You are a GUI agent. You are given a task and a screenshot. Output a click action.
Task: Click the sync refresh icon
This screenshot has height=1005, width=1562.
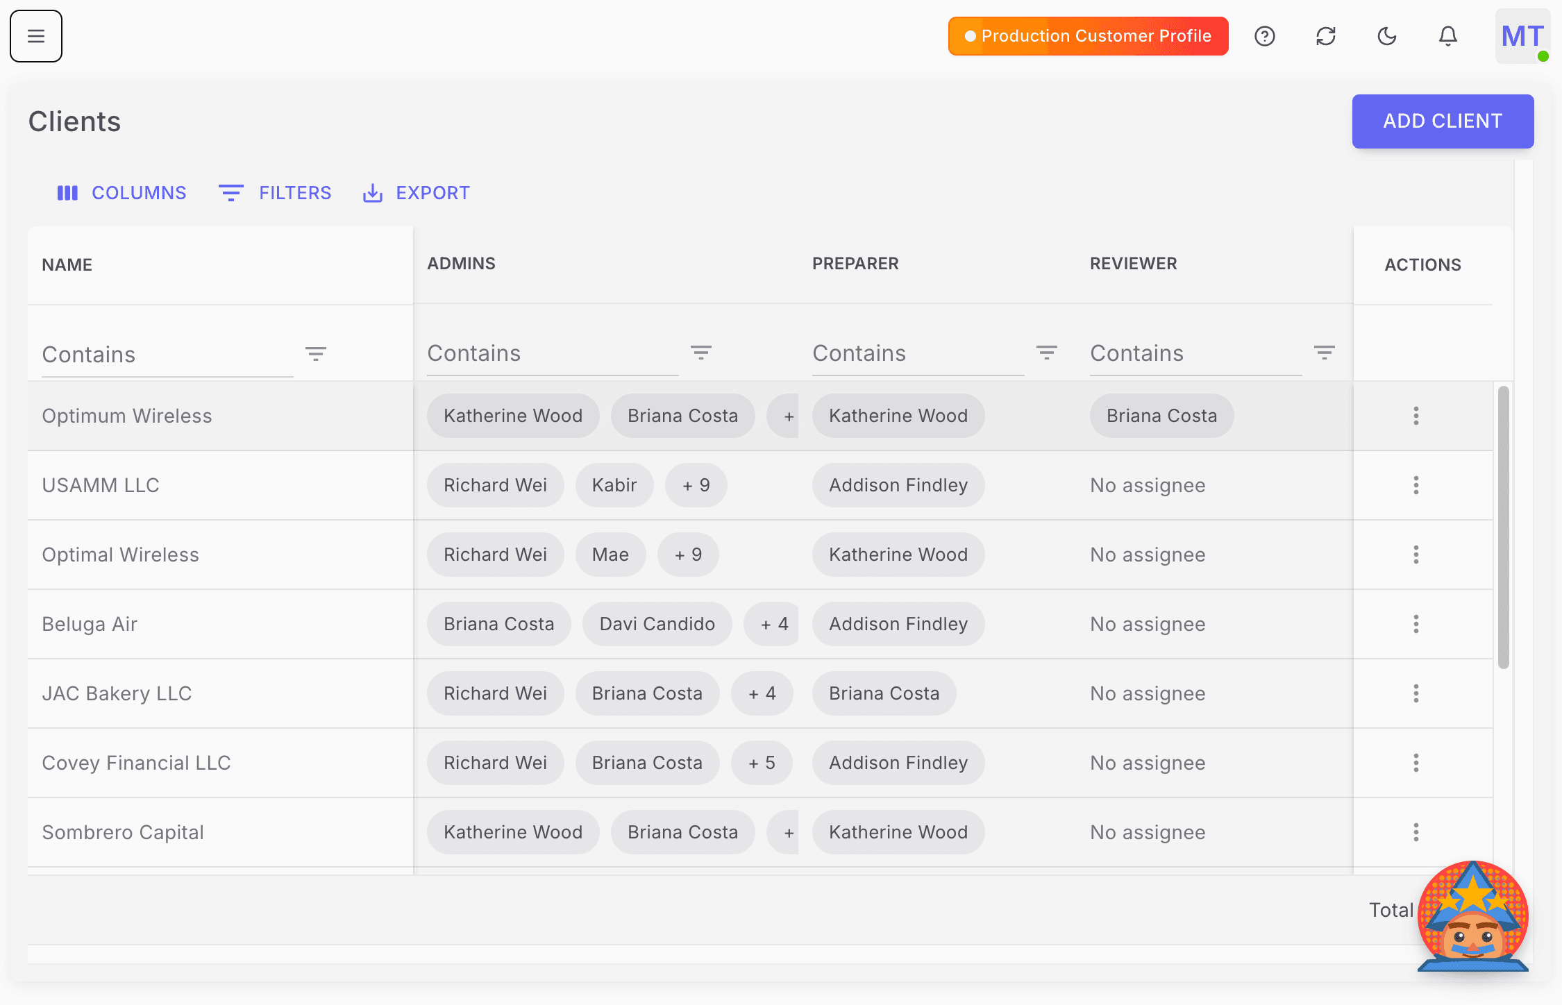pyautogui.click(x=1326, y=36)
